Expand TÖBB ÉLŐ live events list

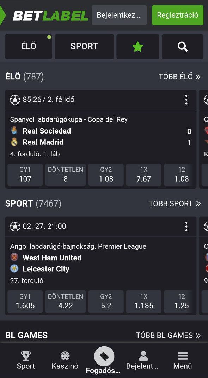(x=180, y=77)
